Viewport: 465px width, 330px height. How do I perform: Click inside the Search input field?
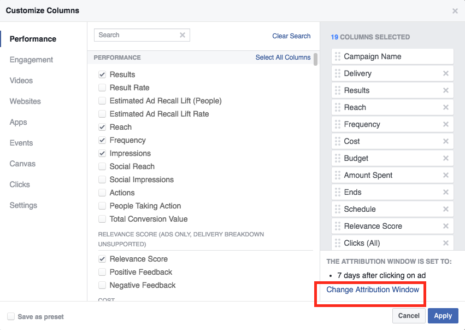137,35
